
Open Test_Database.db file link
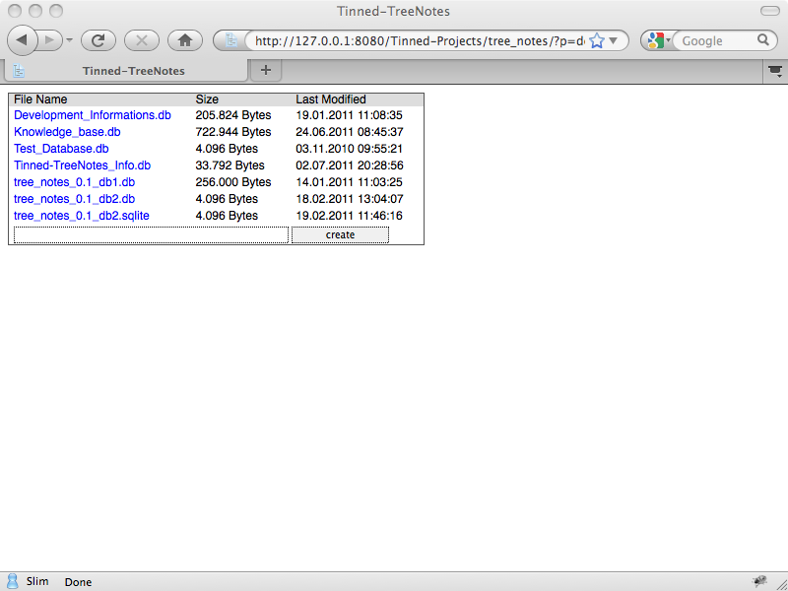tap(61, 149)
